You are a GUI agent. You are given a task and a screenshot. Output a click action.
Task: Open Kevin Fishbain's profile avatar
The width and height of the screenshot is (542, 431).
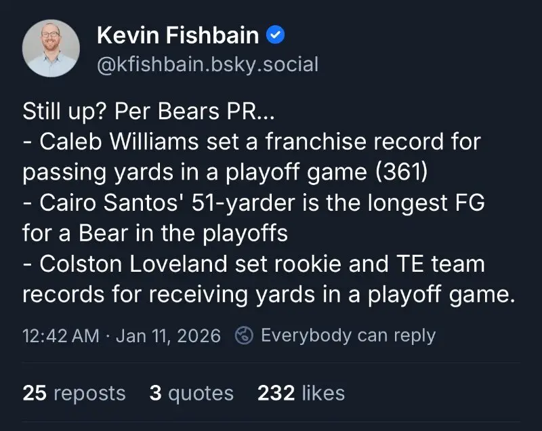51,48
